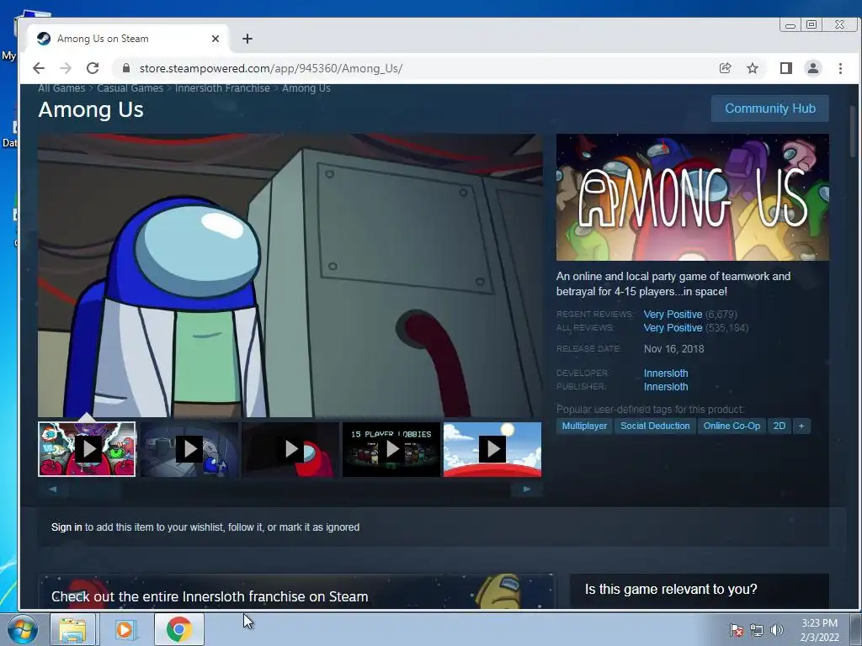Open the Chrome three-dot menu
Image resolution: width=862 pixels, height=646 pixels.
[841, 68]
